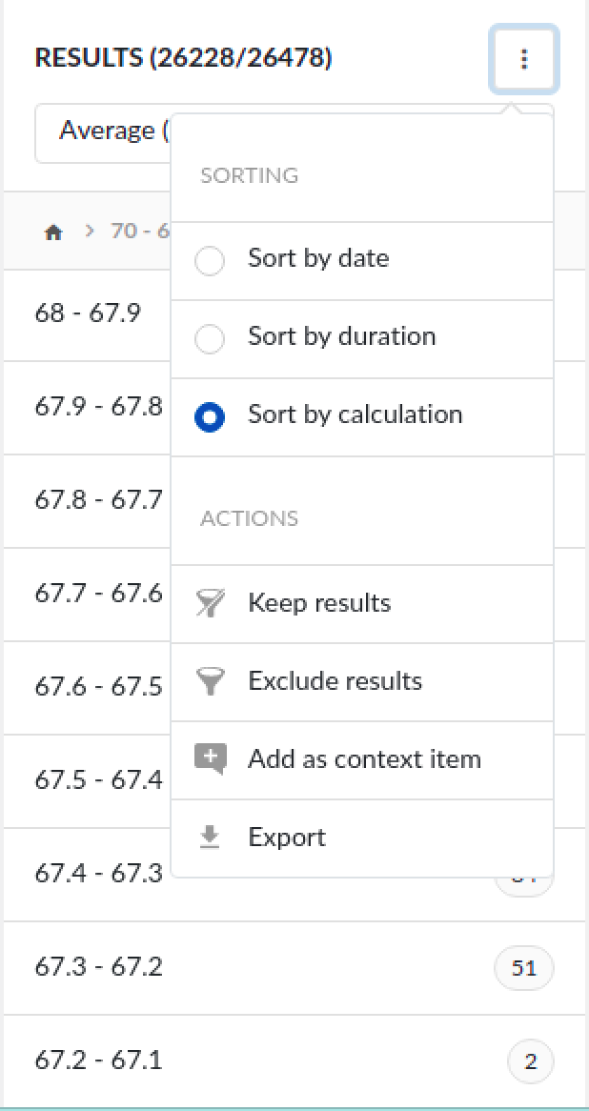
Task: Select Export from the actions menu
Action: [286, 837]
